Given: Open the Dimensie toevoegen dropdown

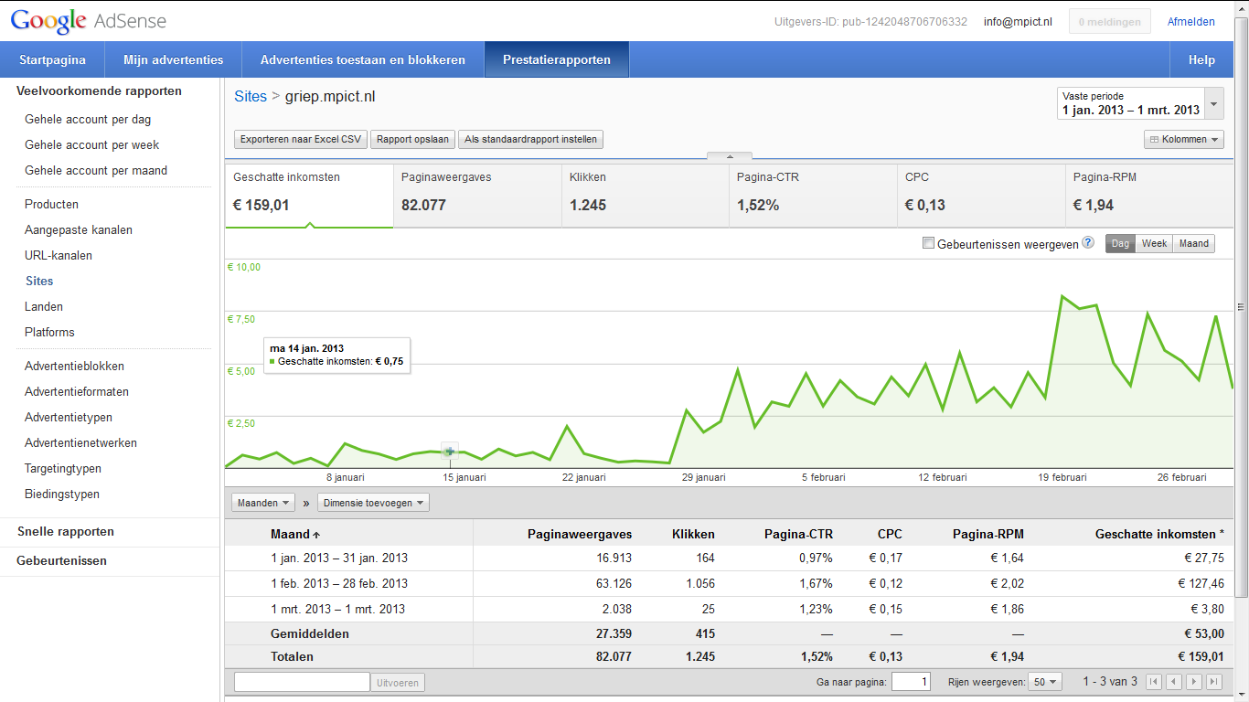Looking at the screenshot, I should [373, 503].
